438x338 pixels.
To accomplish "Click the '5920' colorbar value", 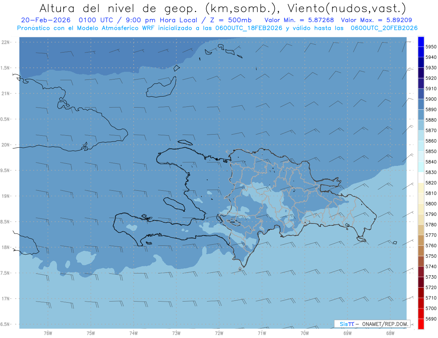I will pos(431,78).
